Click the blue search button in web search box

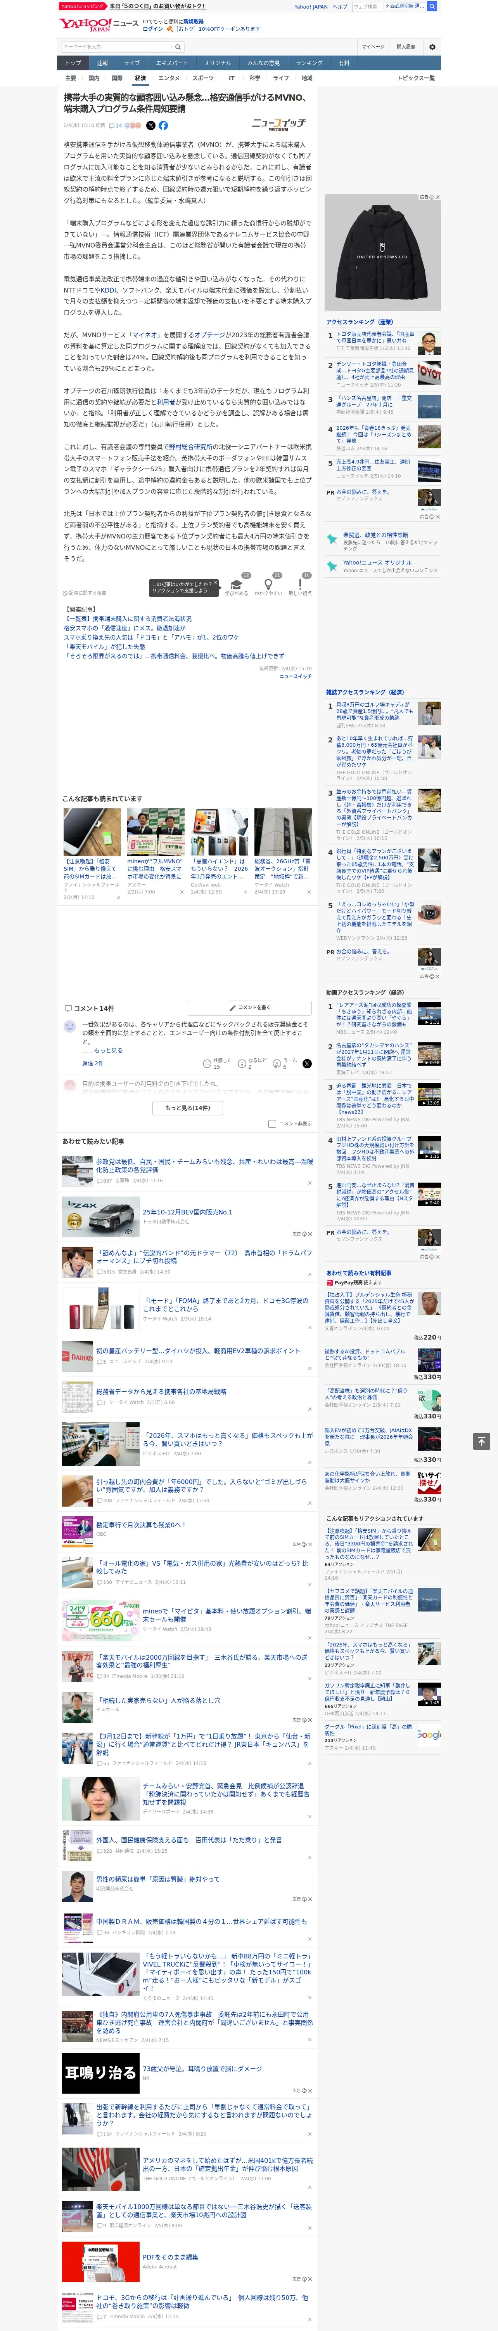pos(432,6)
